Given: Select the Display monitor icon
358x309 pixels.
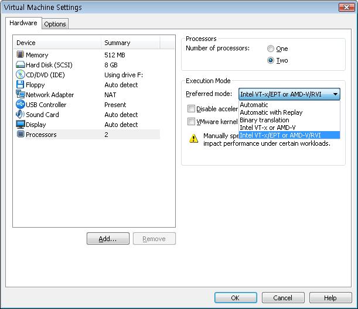Looking at the screenshot, I should (x=21, y=124).
